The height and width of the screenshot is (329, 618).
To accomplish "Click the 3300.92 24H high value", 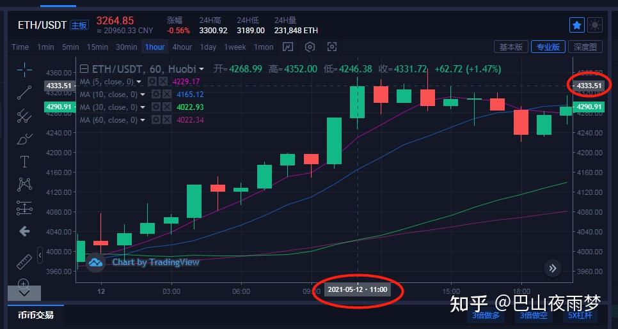I will 213,30.
